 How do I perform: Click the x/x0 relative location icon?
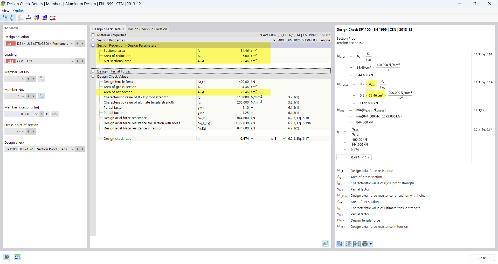click(x=55, y=114)
